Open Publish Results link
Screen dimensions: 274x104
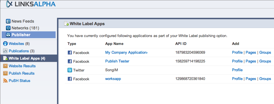tap(22, 73)
